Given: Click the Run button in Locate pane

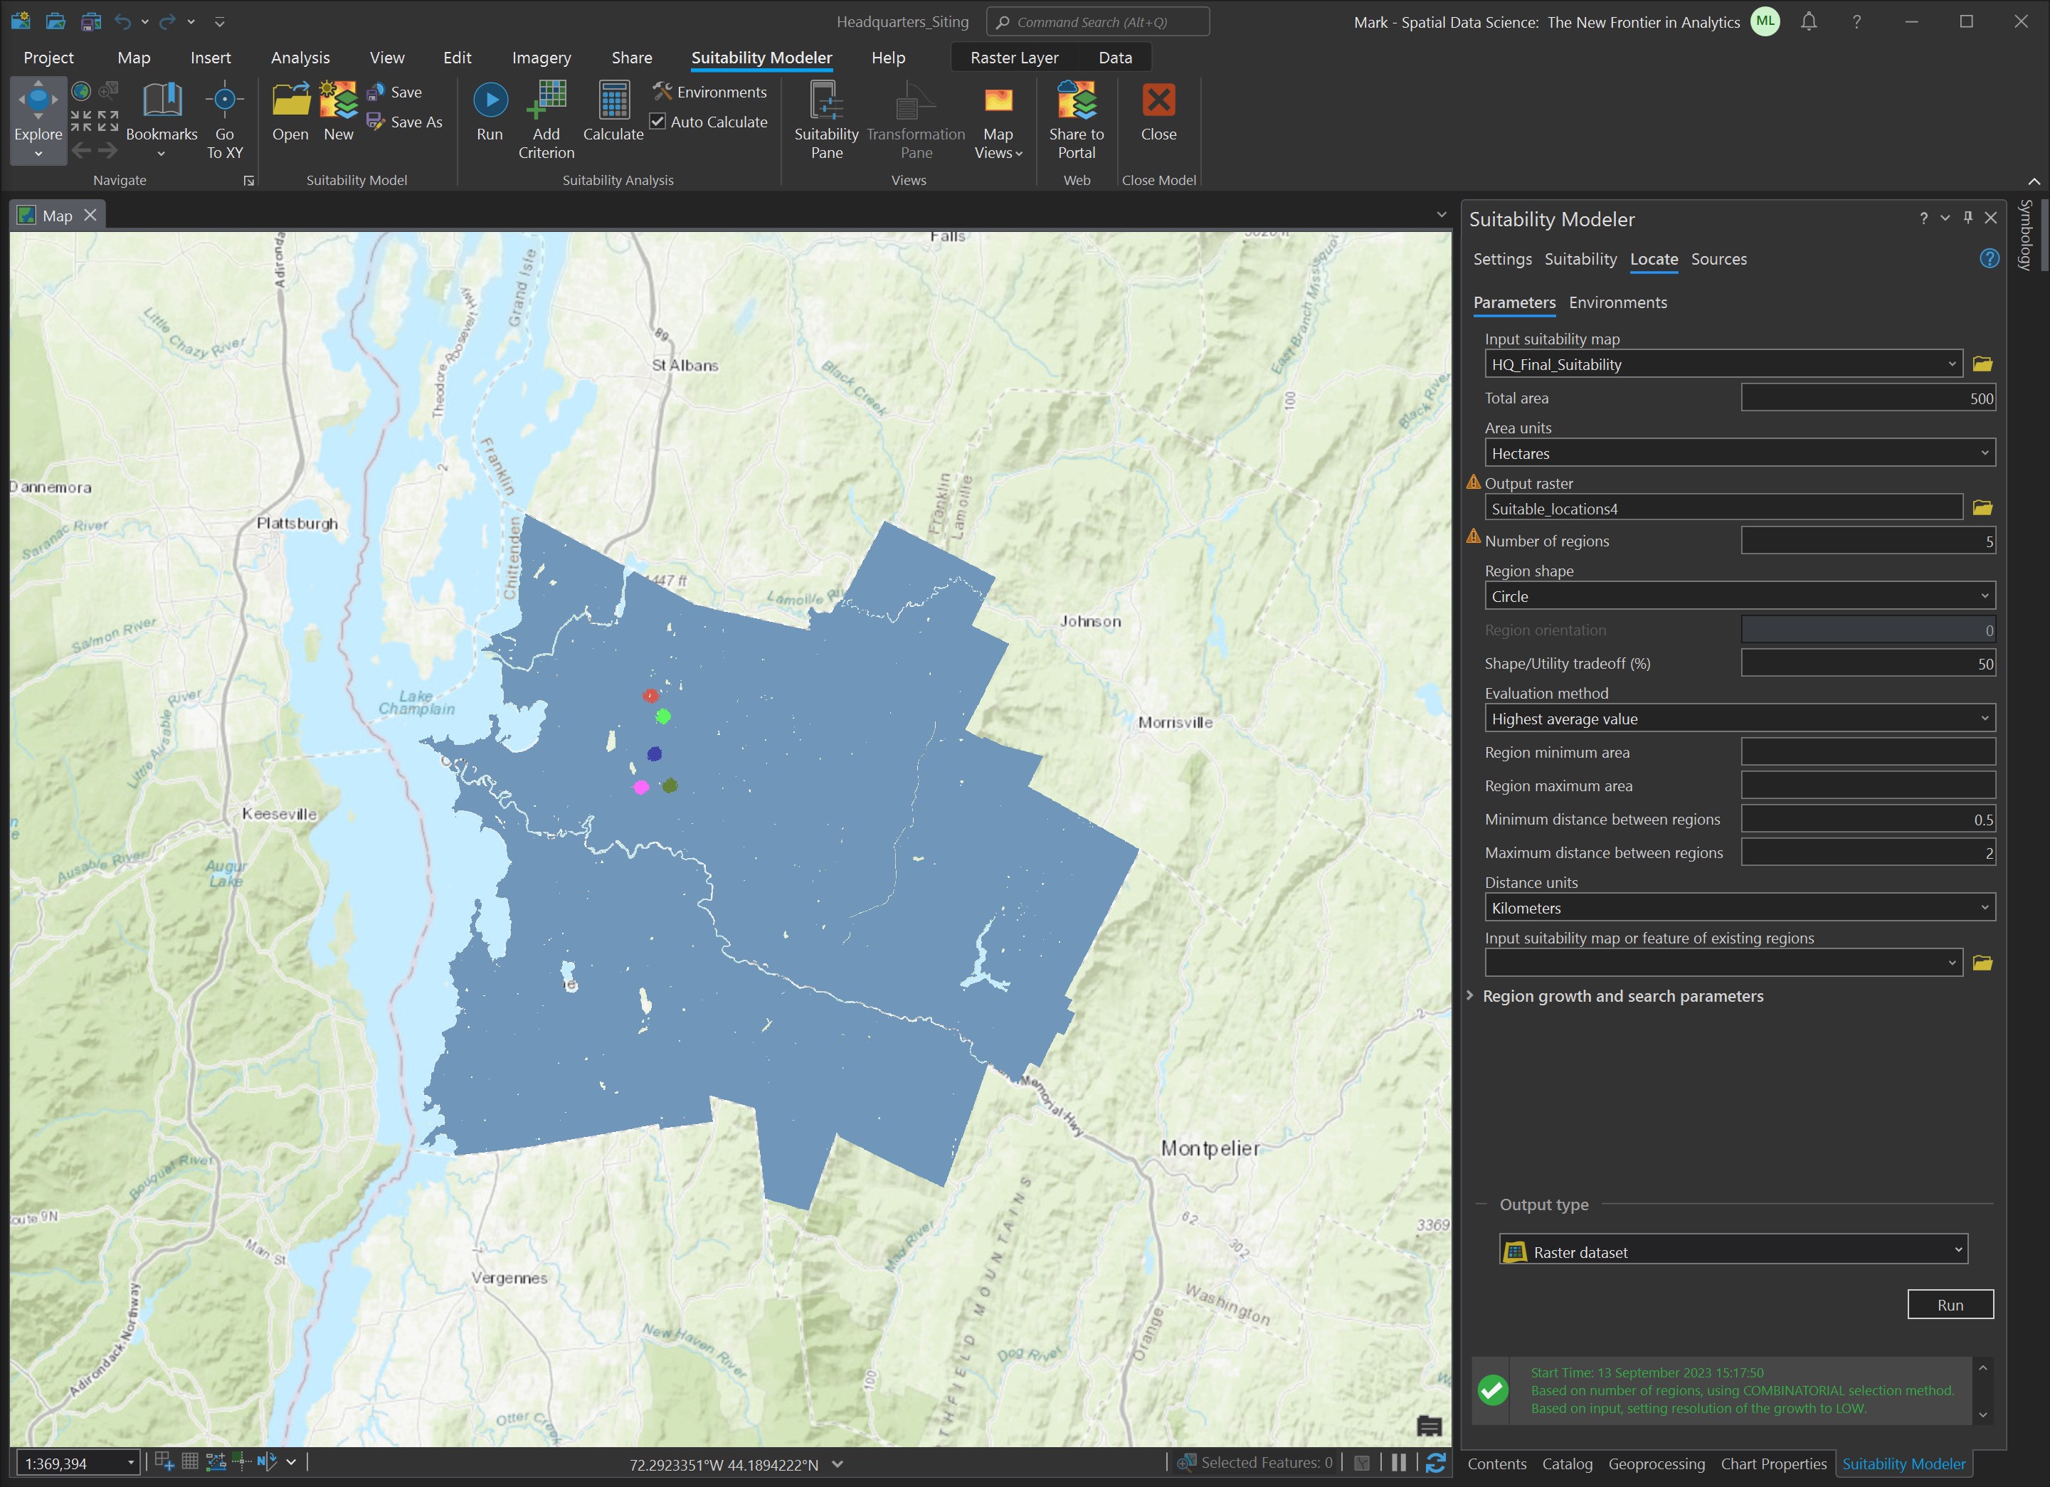Looking at the screenshot, I should (1950, 1304).
